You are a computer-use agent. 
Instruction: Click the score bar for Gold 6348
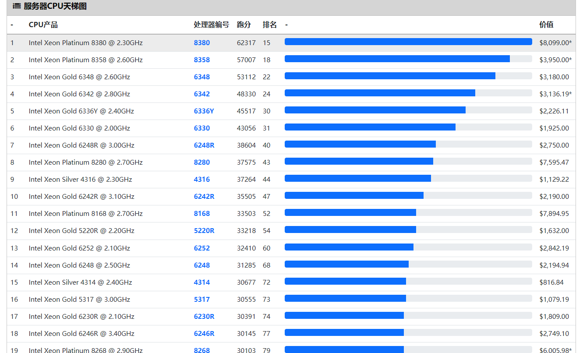[x=408, y=76]
